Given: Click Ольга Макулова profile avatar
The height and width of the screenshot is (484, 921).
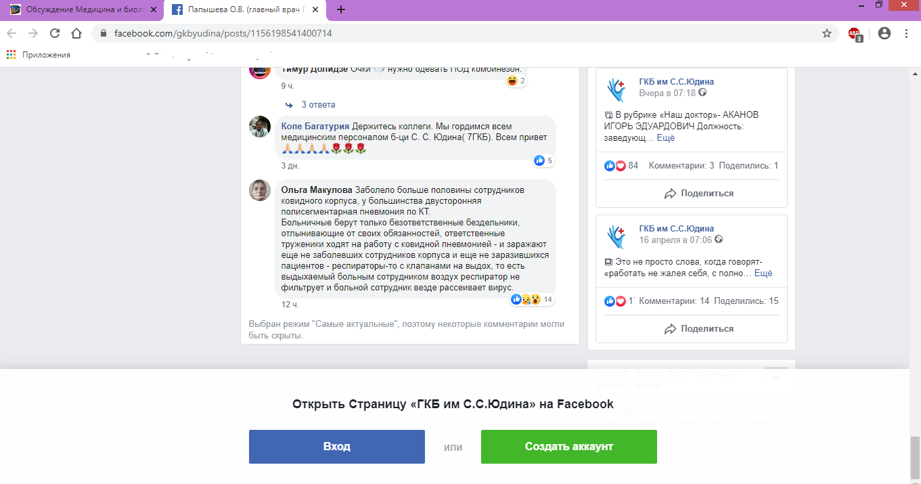Looking at the screenshot, I should point(260,190).
